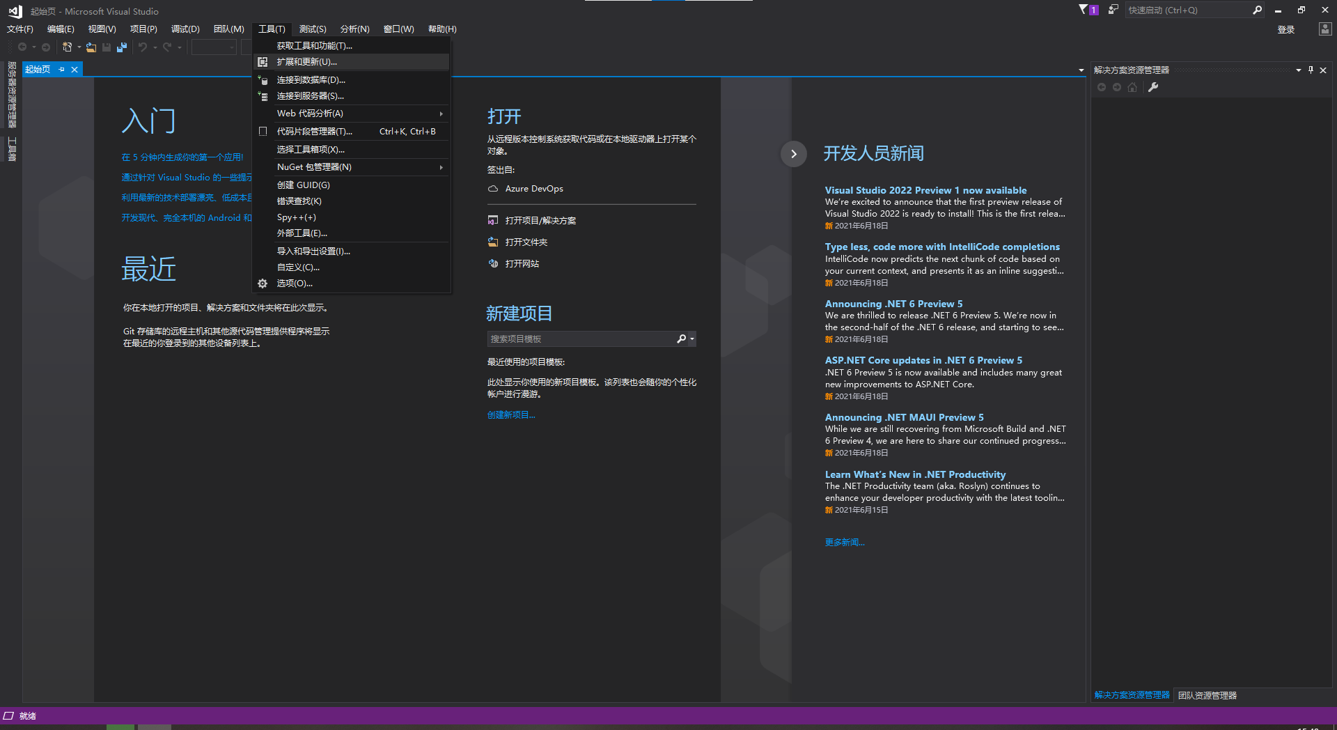The height and width of the screenshot is (730, 1337).
Task: Switch to the 团队资源管理器 tab
Action: coord(1207,694)
